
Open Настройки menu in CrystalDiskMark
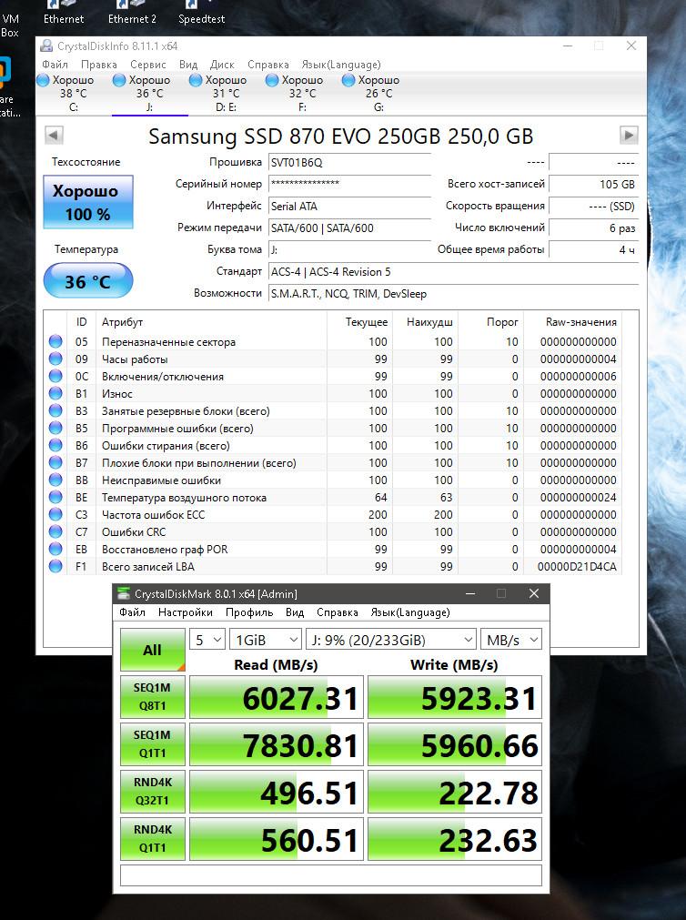pos(186,612)
